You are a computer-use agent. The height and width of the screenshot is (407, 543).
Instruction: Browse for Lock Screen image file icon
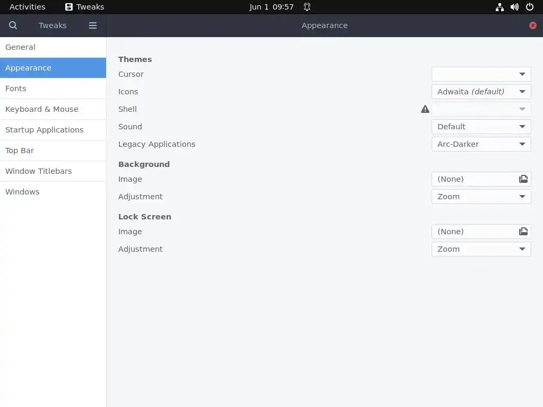523,232
